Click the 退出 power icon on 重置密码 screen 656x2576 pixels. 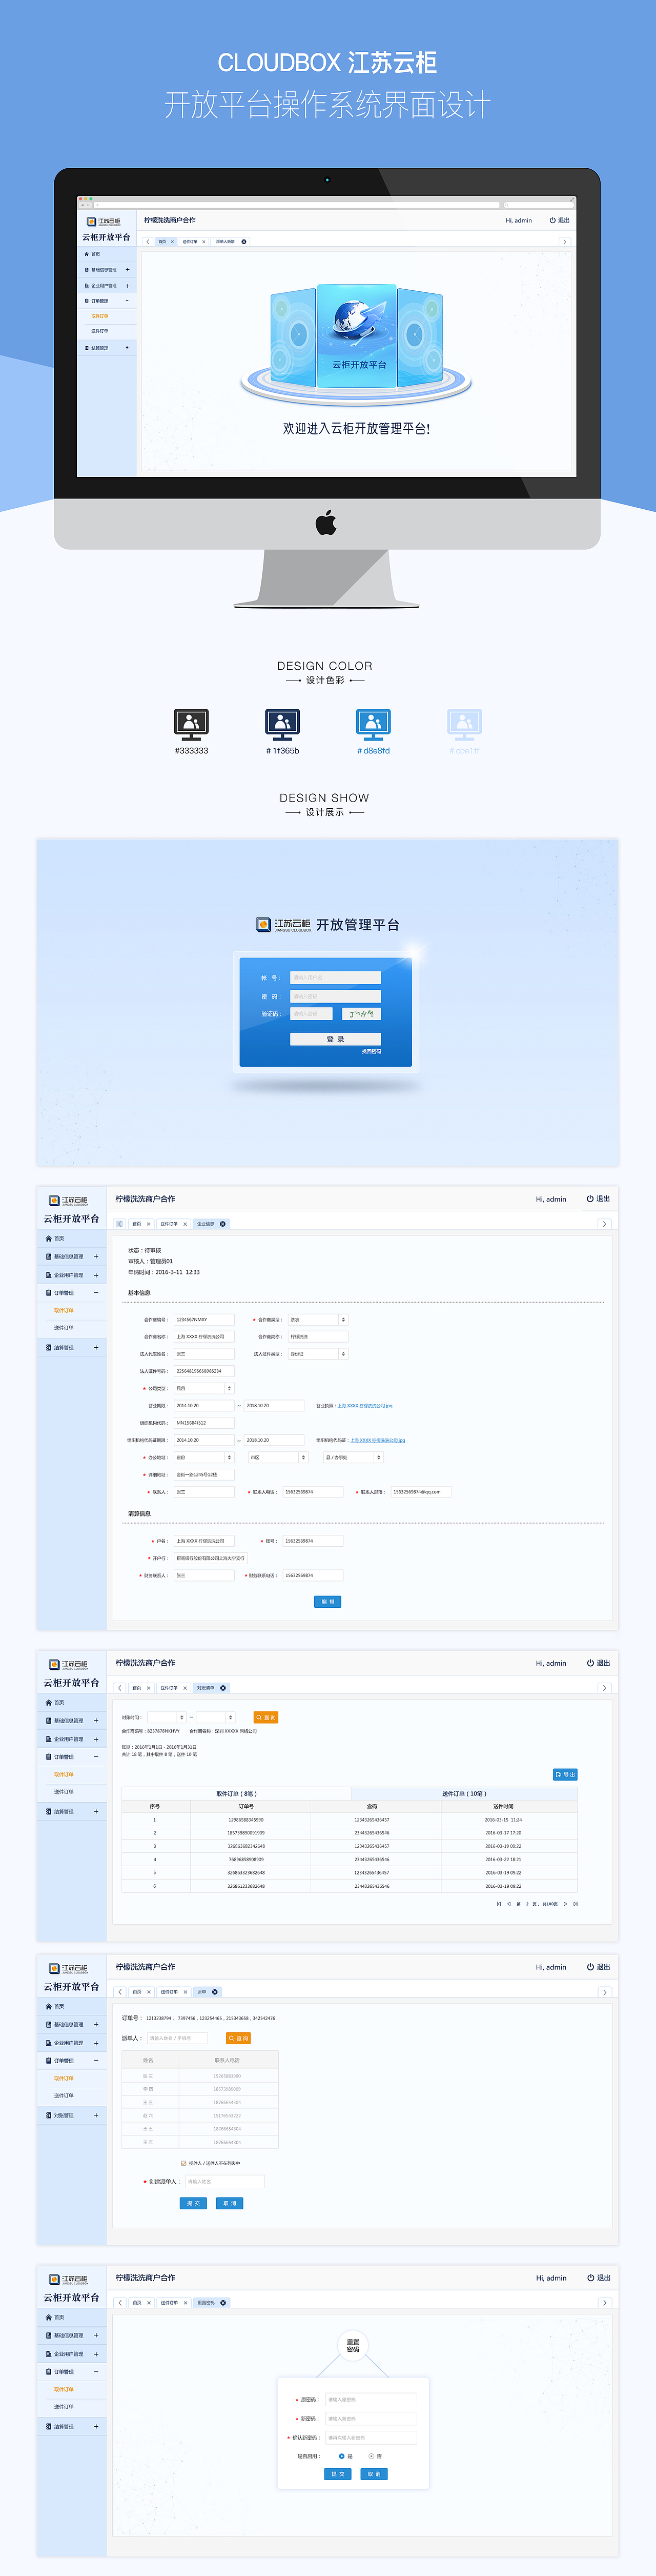pos(590,2278)
